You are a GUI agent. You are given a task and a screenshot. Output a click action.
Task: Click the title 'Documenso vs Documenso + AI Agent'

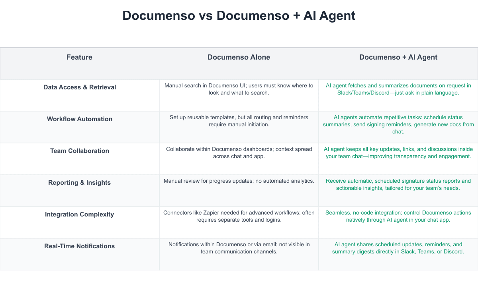[239, 15]
